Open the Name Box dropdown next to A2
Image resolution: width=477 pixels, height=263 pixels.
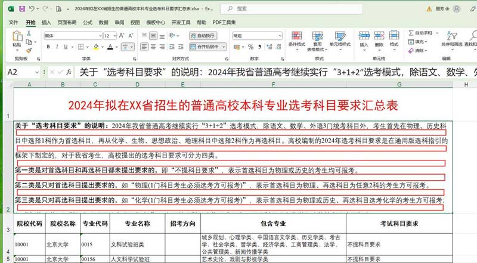37,72
